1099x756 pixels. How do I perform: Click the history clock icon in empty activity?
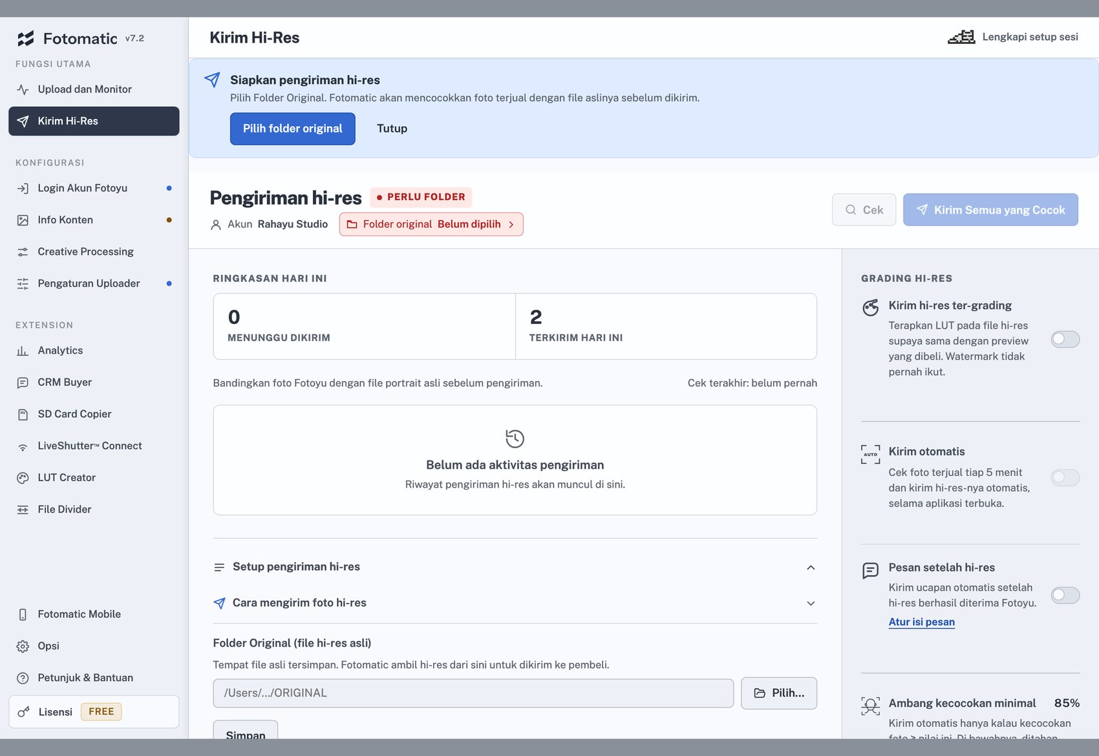point(515,438)
